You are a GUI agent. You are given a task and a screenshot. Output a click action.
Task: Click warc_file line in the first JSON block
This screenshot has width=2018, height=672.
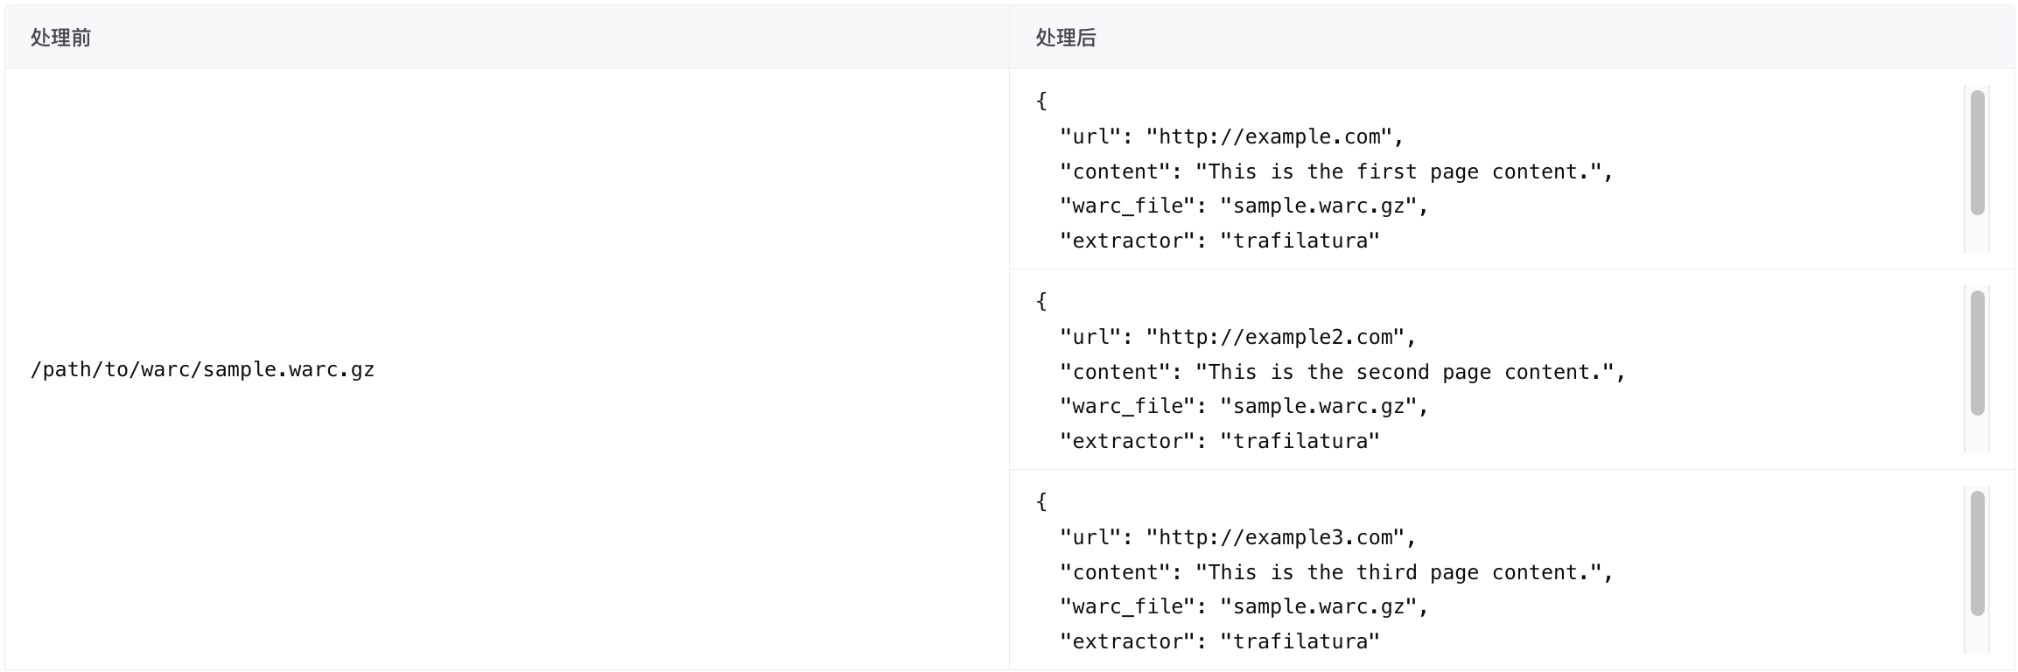click(1244, 206)
